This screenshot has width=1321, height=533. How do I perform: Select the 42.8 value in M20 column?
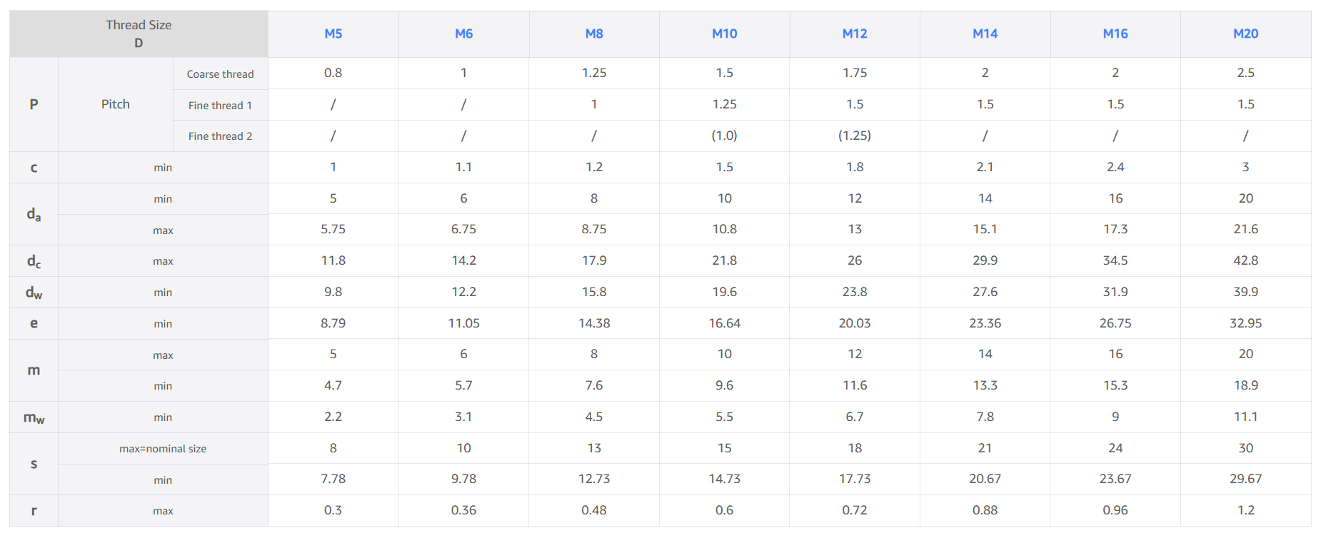[1245, 260]
